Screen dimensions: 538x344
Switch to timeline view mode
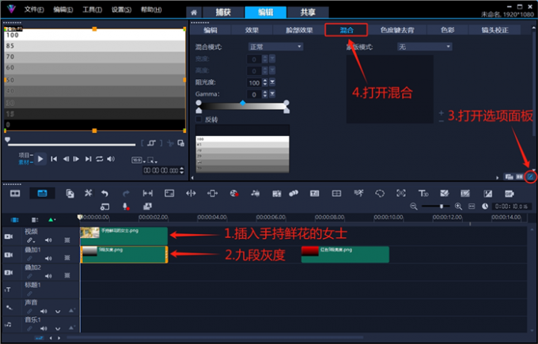pyautogui.click(x=42, y=194)
